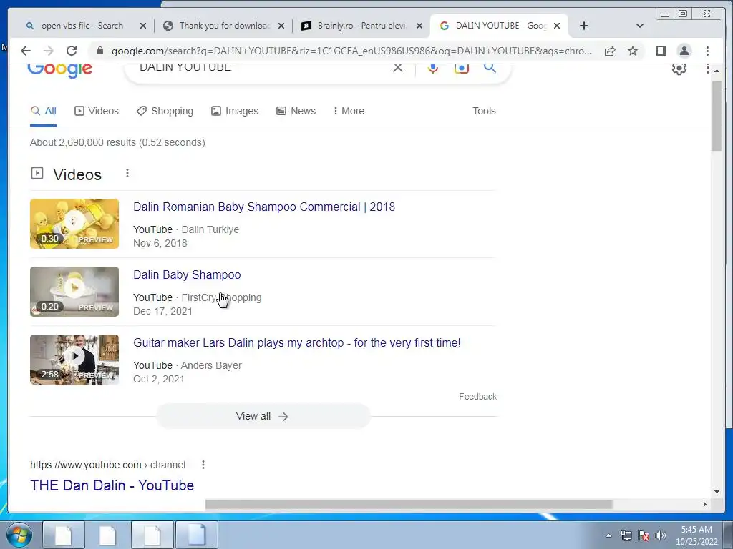Open dots menu beside youtube.com channel result

[203, 465]
